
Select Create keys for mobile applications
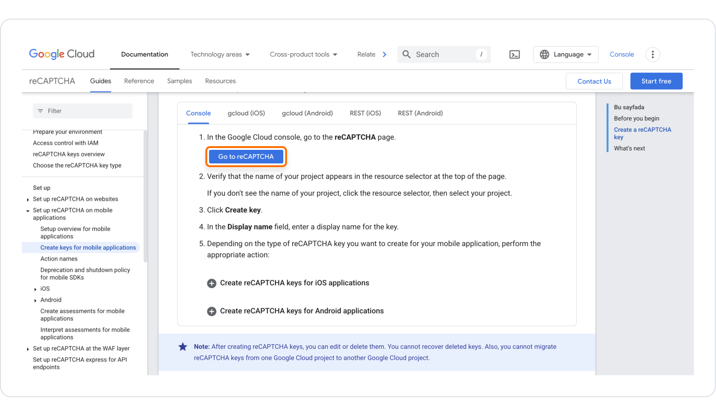[x=88, y=248]
